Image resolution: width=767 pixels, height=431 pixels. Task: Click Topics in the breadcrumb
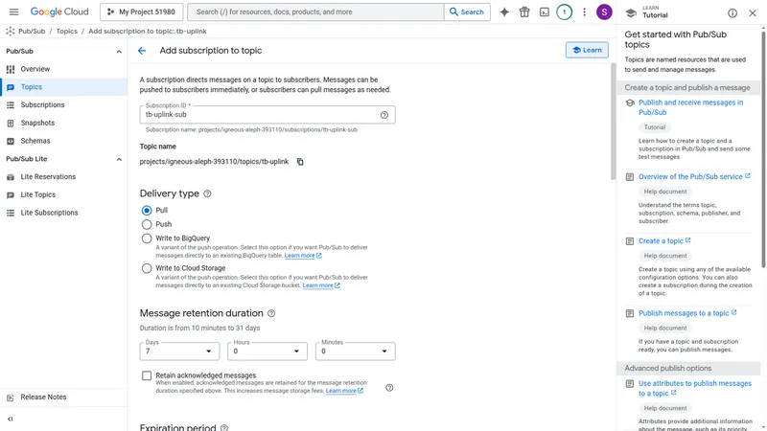pos(66,32)
